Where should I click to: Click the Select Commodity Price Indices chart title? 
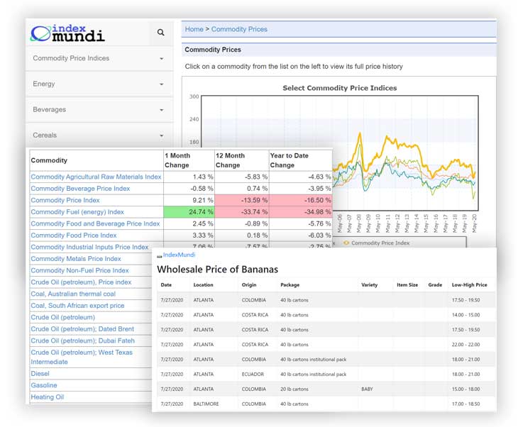pyautogui.click(x=340, y=88)
